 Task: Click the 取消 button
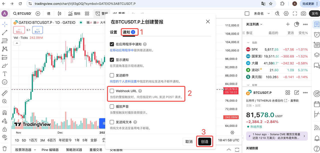pos(189,142)
